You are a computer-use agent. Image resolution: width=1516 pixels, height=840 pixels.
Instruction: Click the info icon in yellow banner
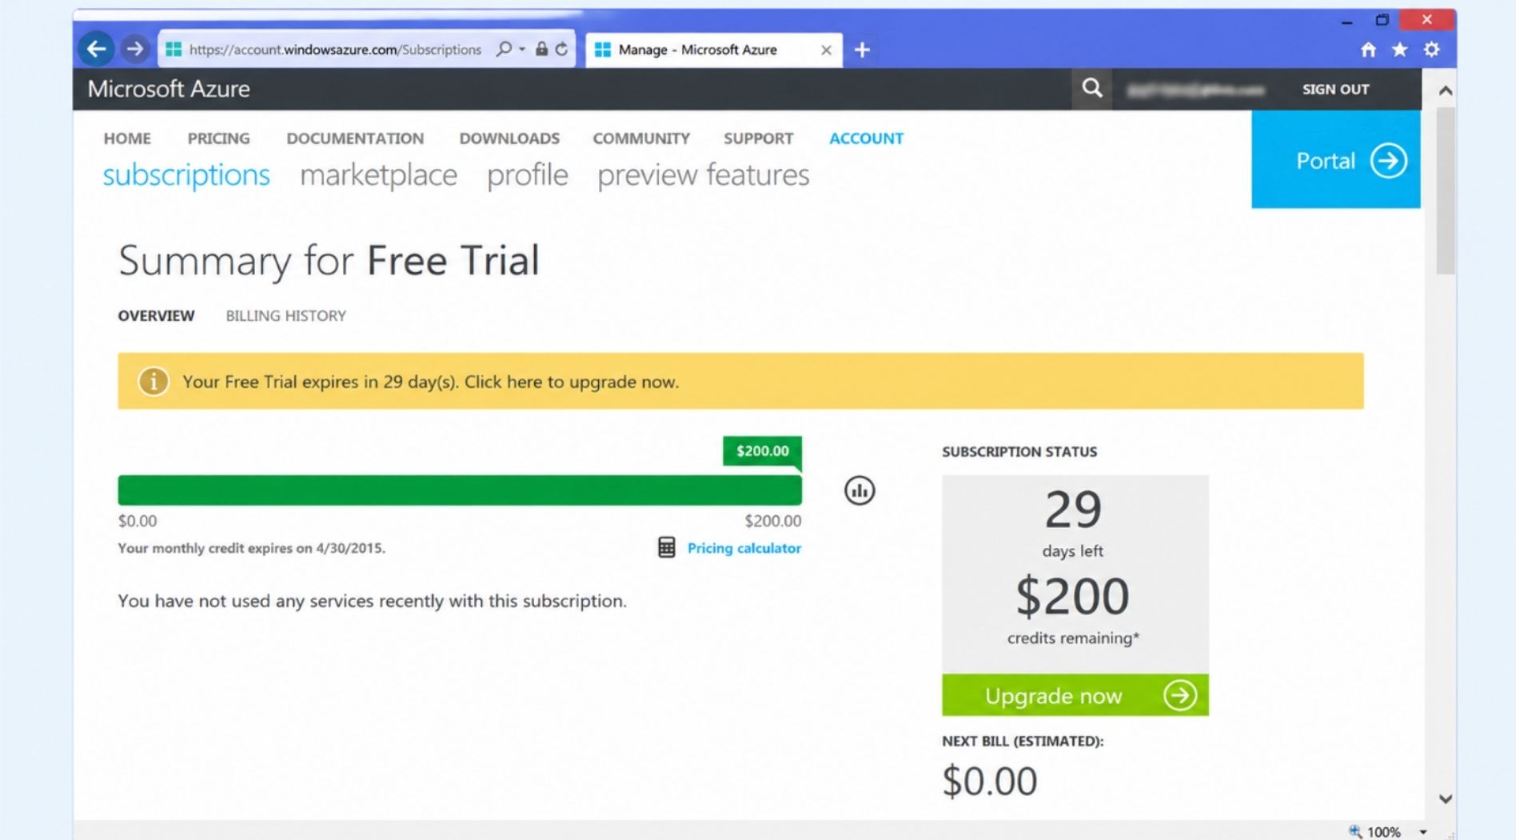point(154,381)
